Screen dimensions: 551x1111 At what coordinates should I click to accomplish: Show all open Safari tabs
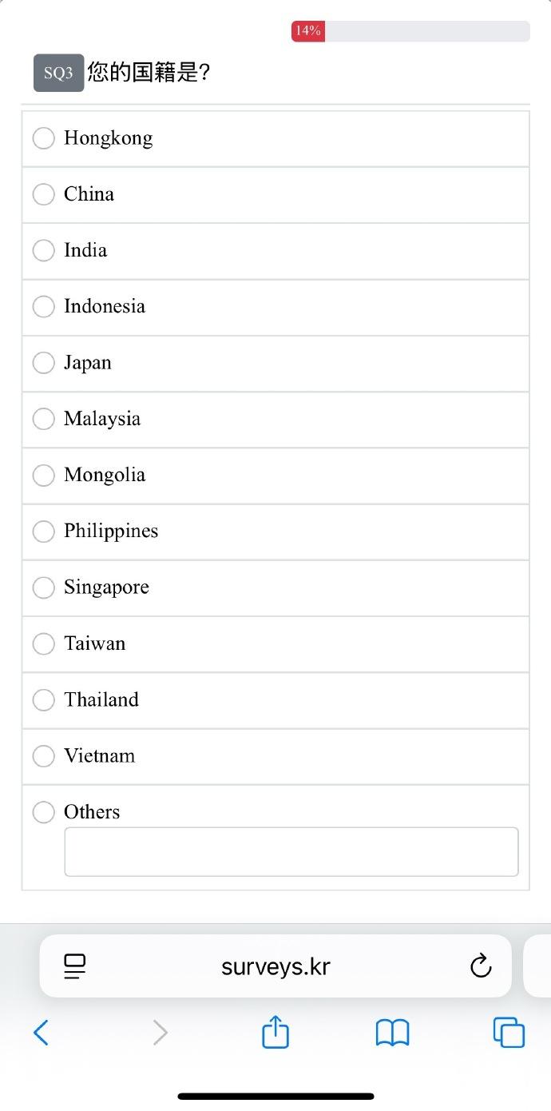509,1032
